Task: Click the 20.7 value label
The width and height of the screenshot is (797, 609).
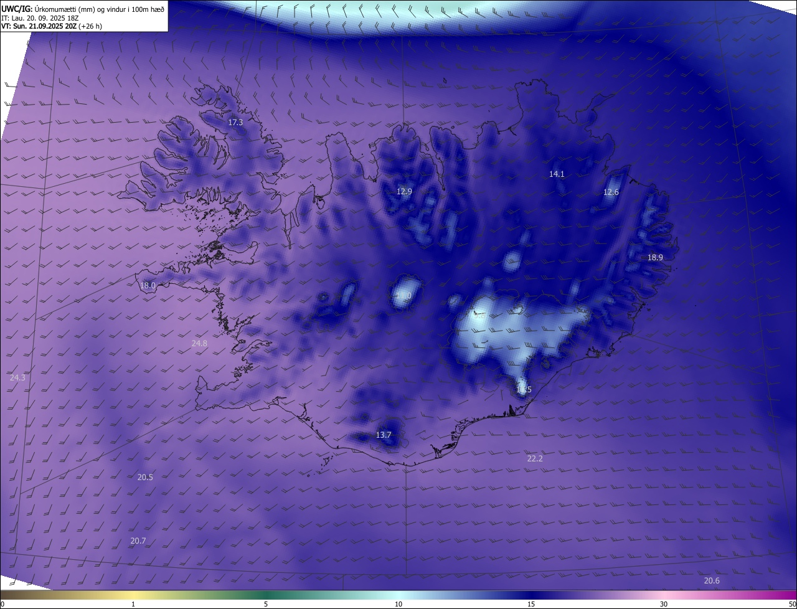Action: [138, 541]
